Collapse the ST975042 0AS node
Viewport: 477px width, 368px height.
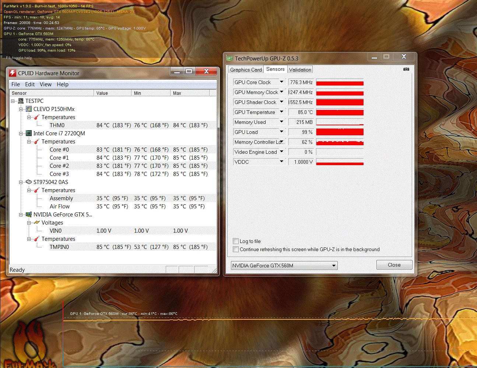[21, 182]
